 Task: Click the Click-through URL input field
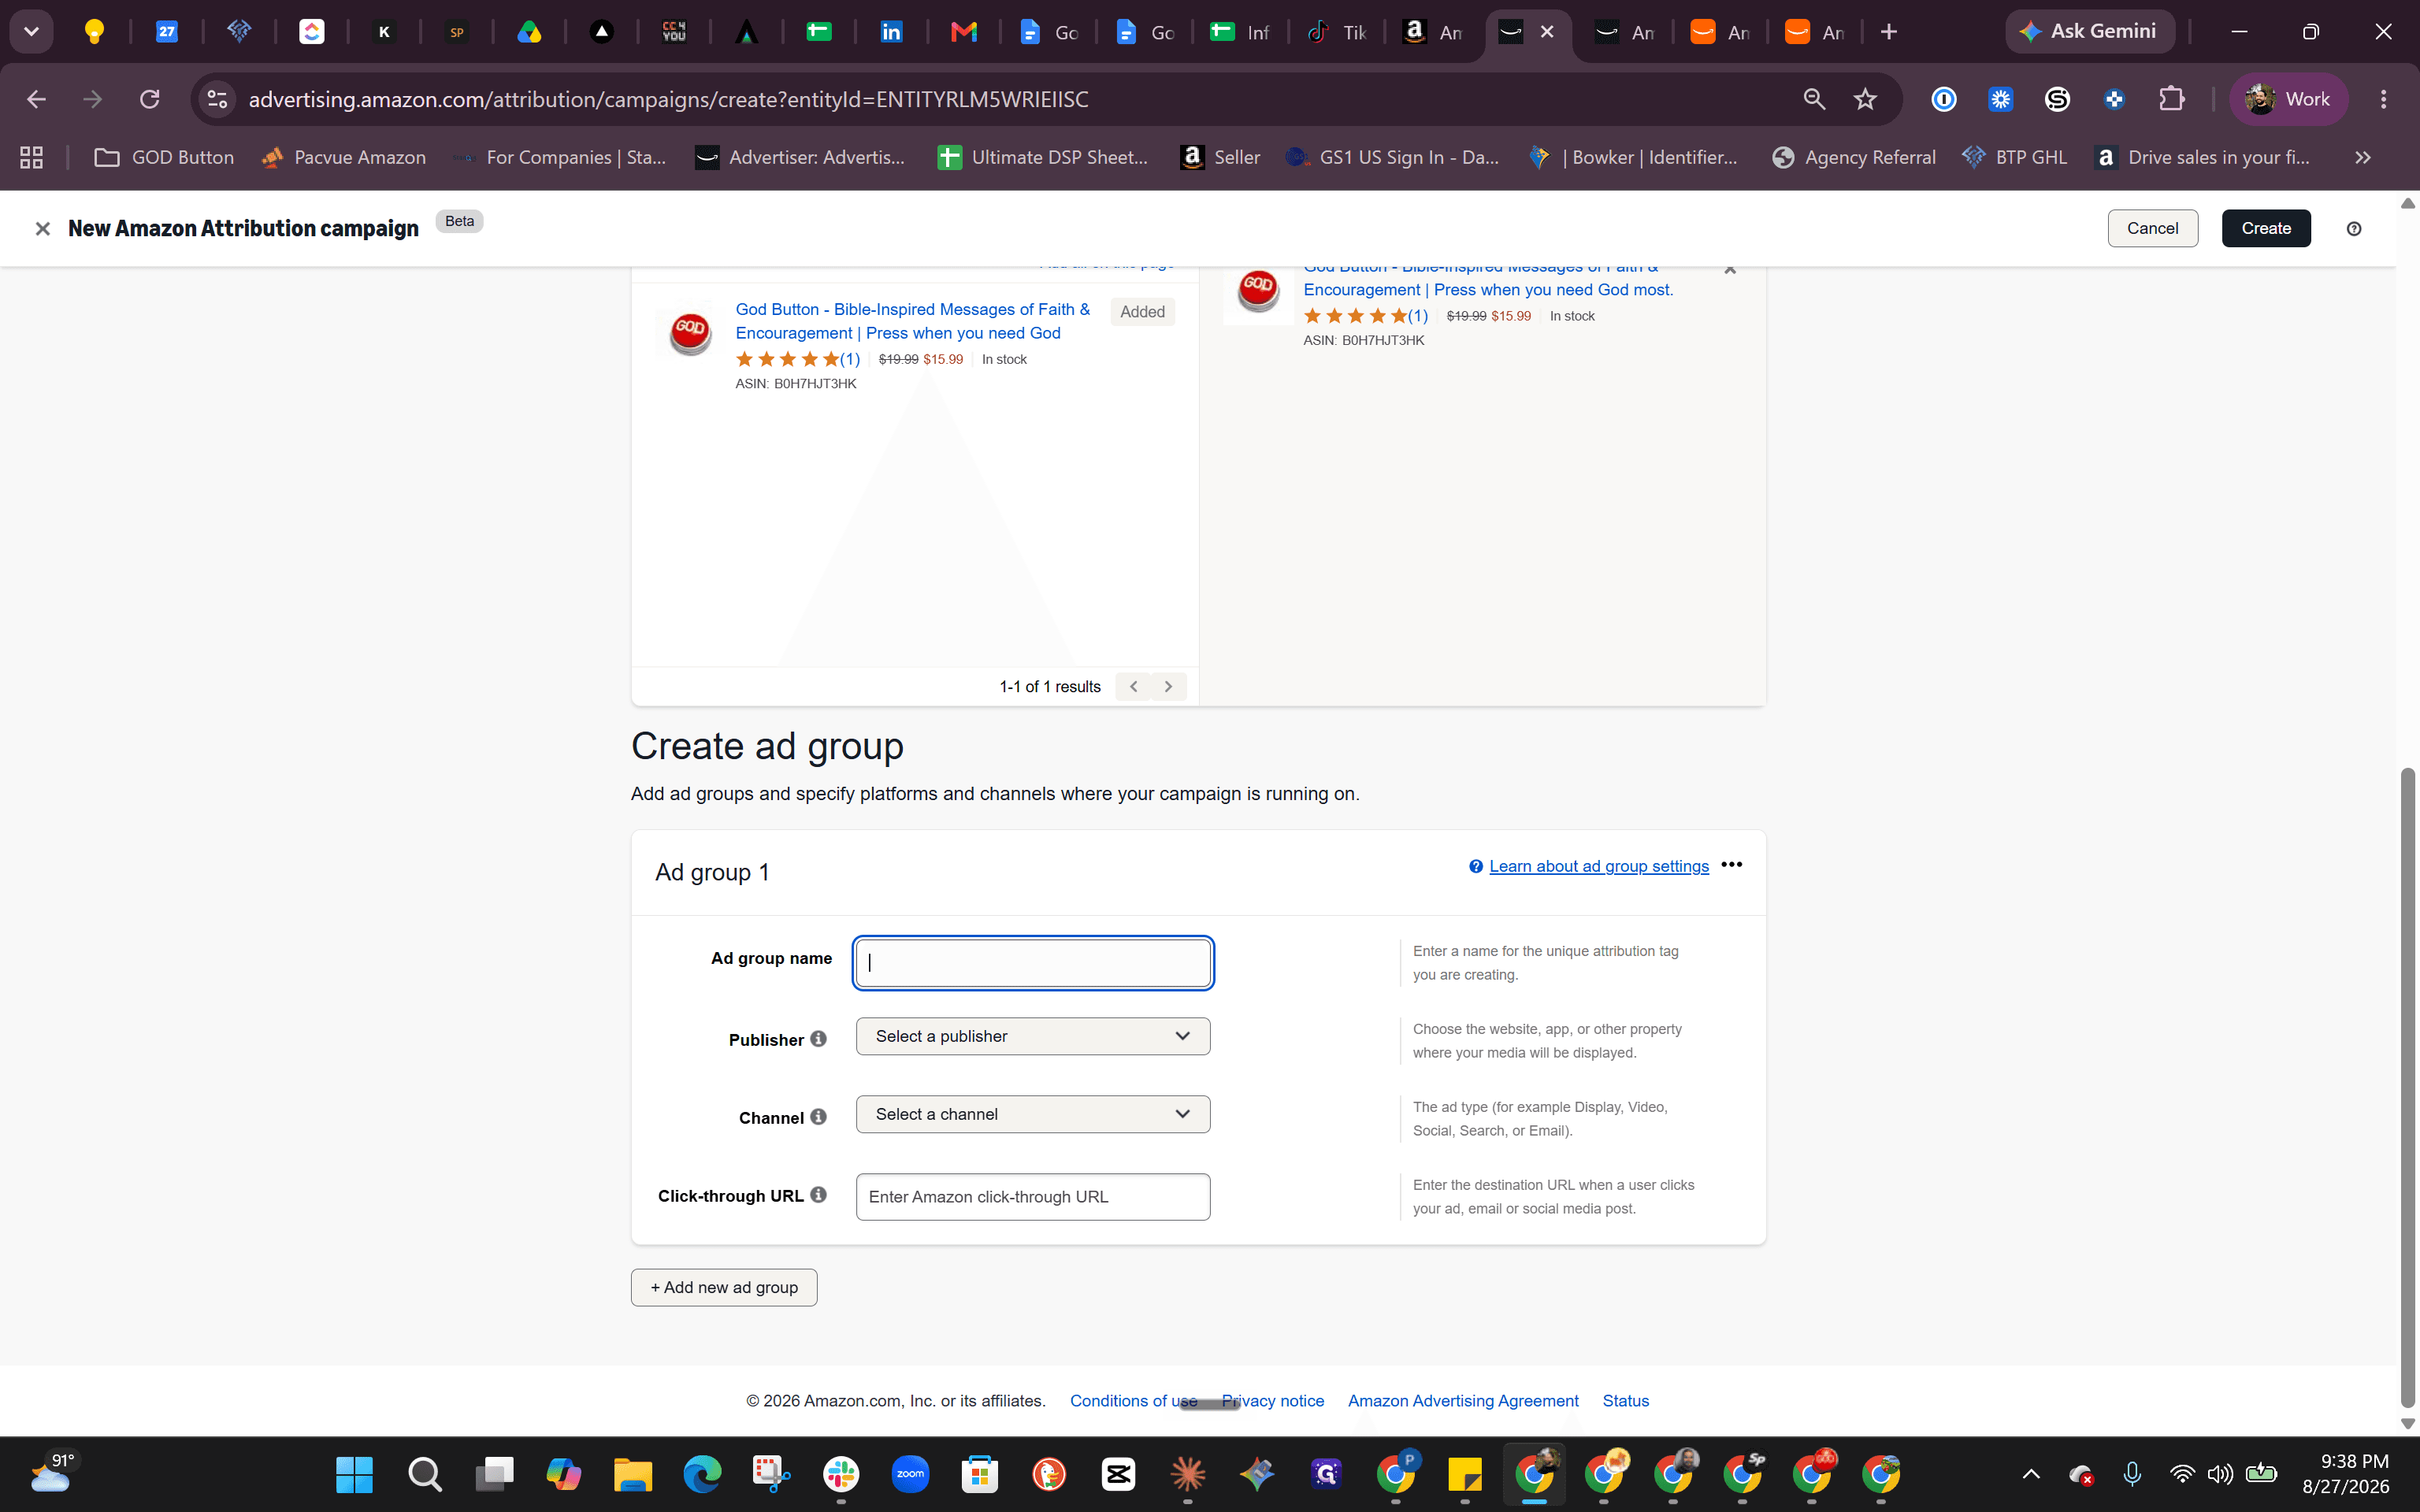[x=1033, y=1197]
